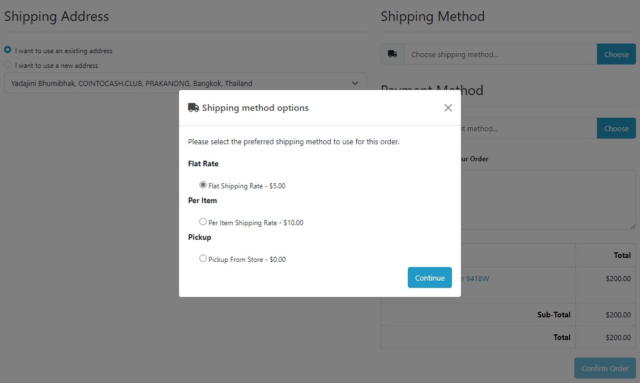
Task: Click the order comments text area
Action: (x=548, y=200)
